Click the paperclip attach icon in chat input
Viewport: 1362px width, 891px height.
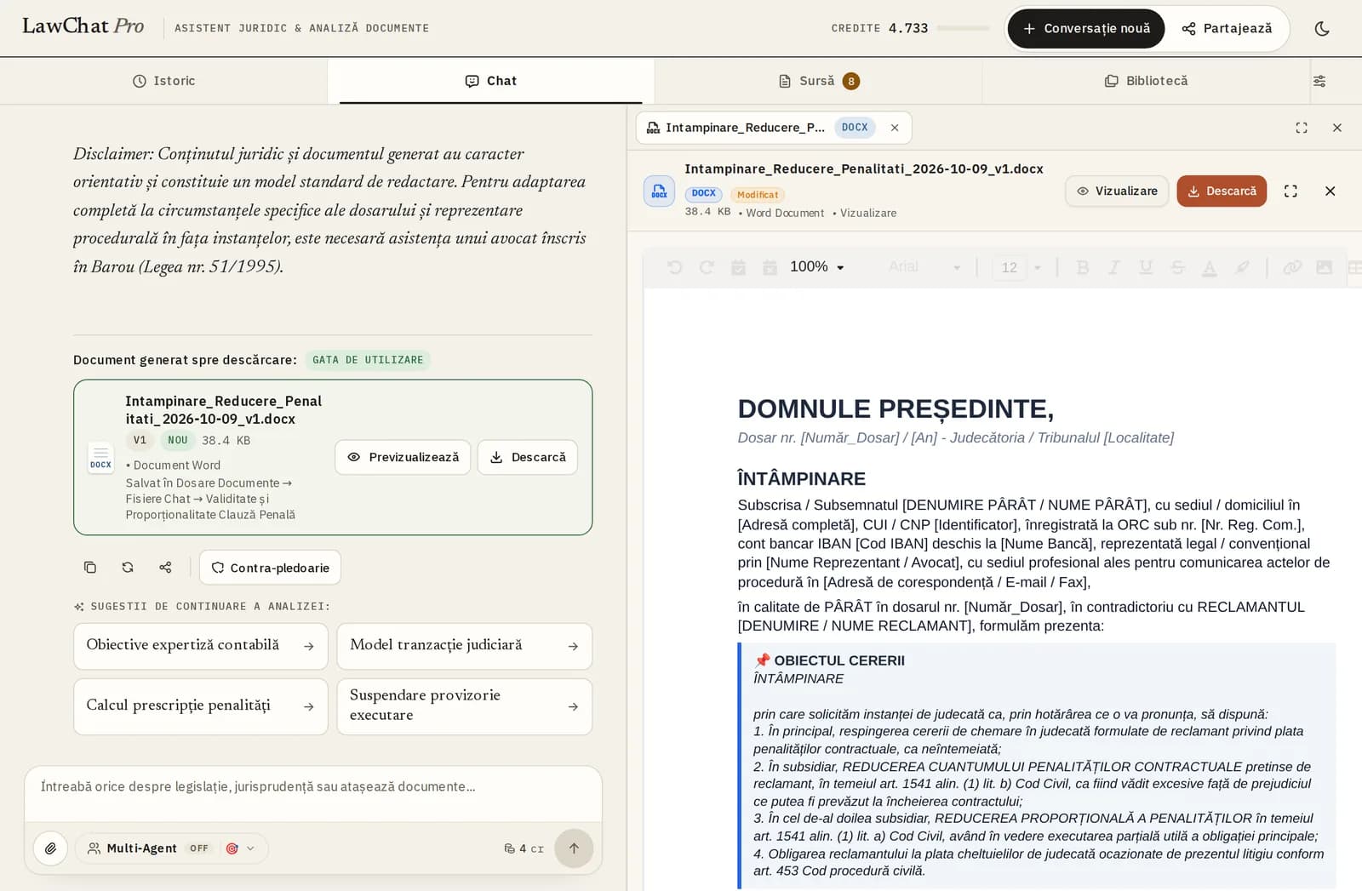click(51, 848)
